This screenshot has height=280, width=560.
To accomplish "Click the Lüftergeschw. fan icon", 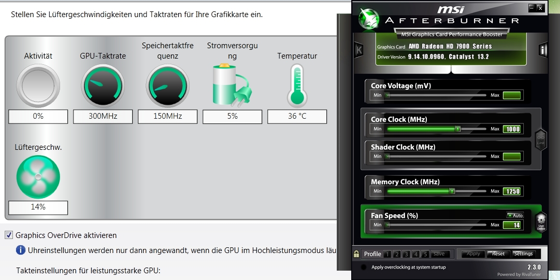I will pyautogui.click(x=38, y=177).
